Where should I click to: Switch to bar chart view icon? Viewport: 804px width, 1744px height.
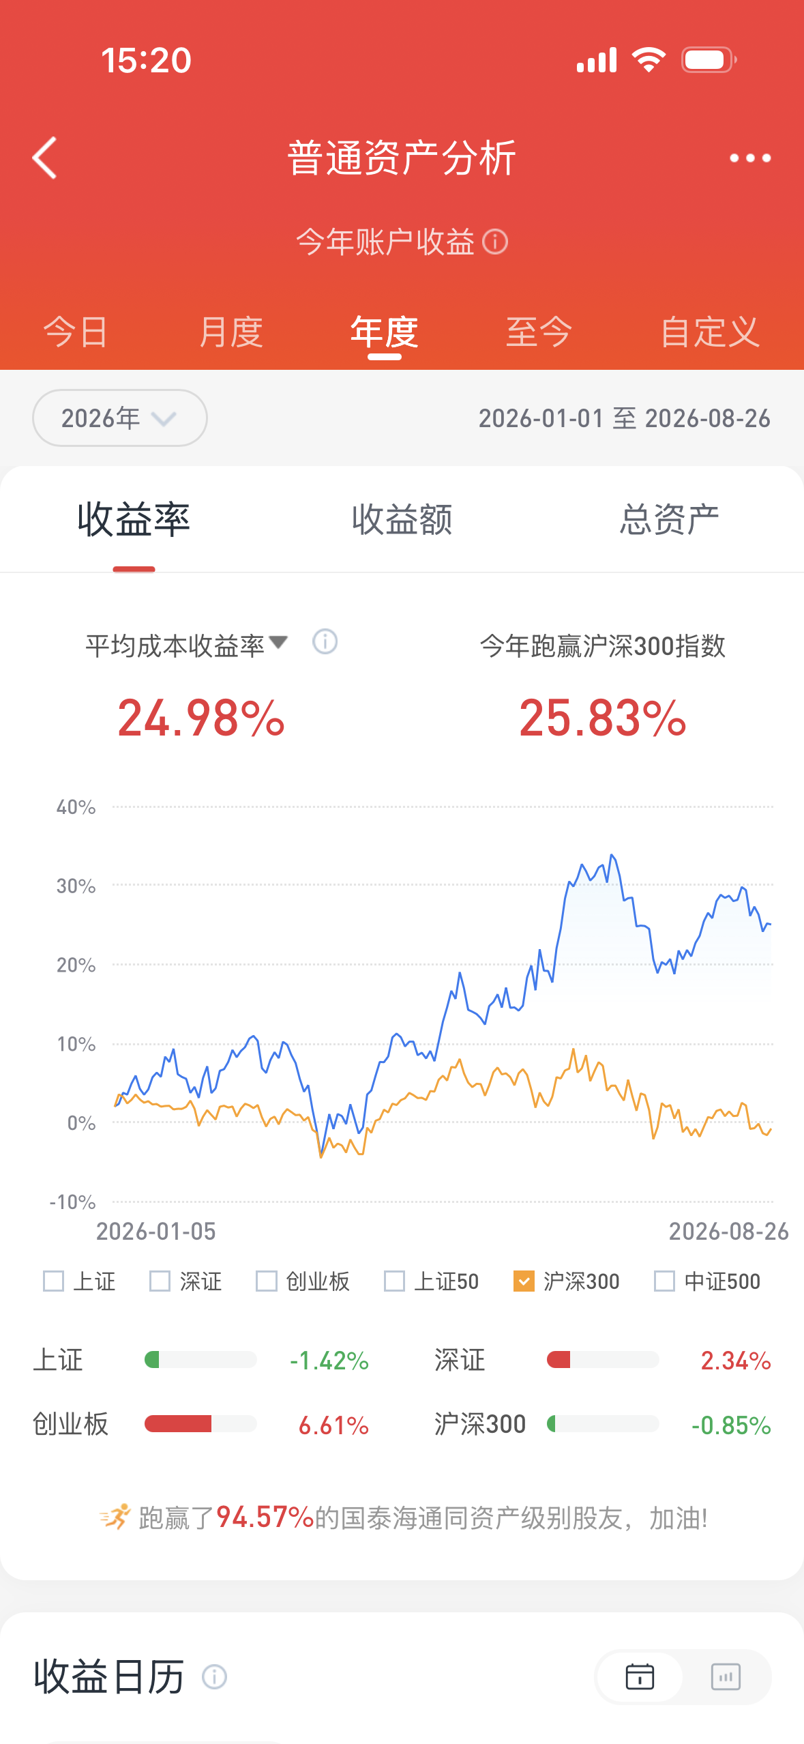(726, 1676)
